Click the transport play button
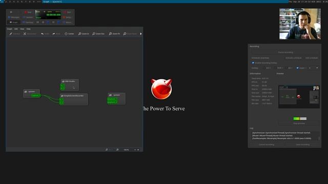Image resolution: width=328 pixels, height=184 pixels. pos(48,22)
